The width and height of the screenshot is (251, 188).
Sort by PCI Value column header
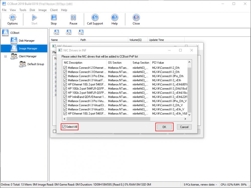(169, 63)
